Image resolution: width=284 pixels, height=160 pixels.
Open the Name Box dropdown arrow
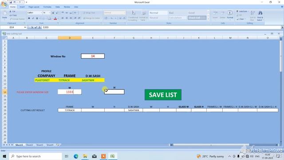25,27
